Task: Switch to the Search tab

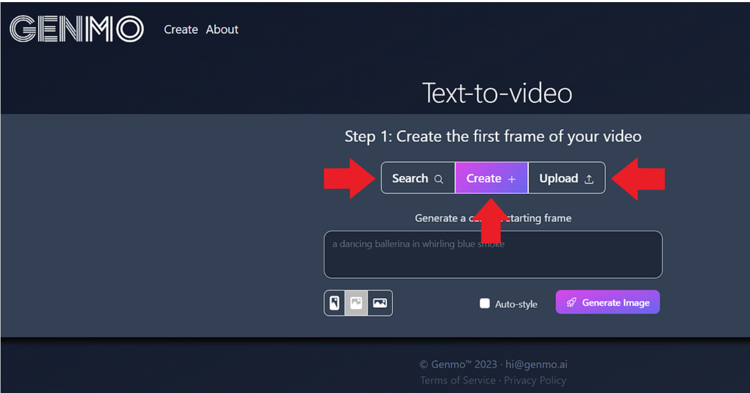Action: 418,178
